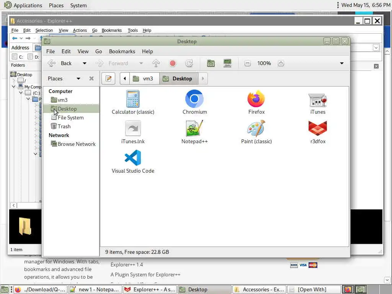
Task: Zoom in with the plus icon
Action: point(281,64)
